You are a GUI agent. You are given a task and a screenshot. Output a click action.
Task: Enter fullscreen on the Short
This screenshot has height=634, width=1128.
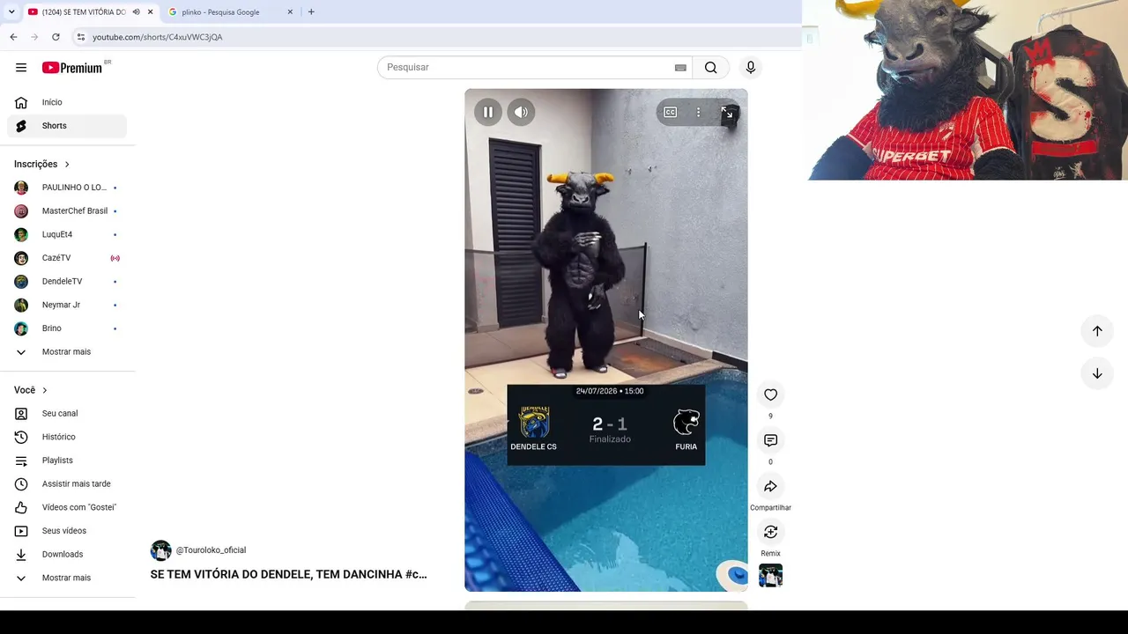point(727,113)
